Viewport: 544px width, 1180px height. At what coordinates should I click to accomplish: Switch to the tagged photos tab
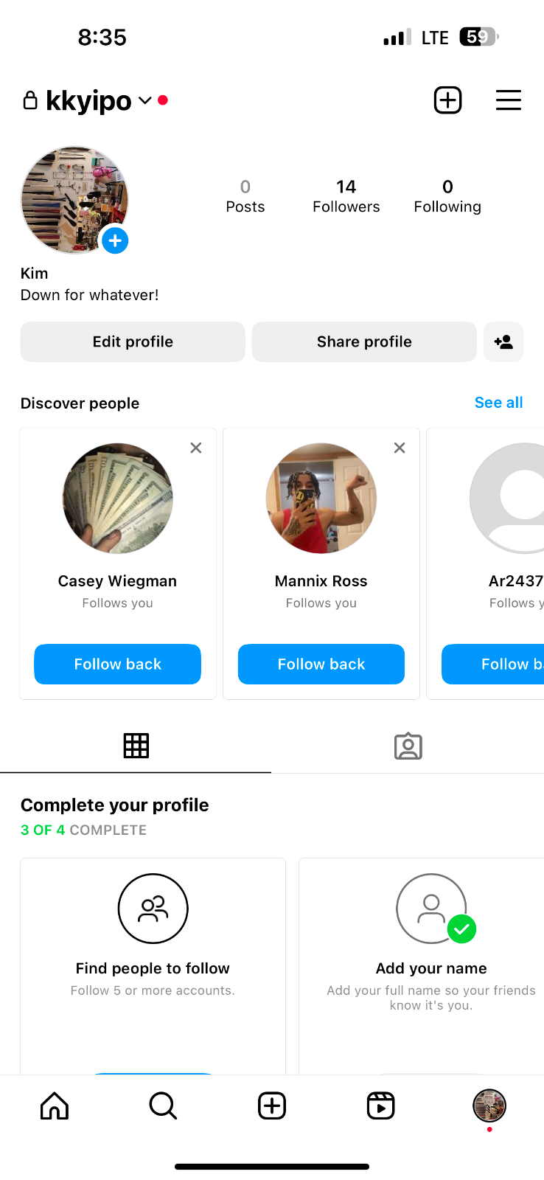coord(408,746)
